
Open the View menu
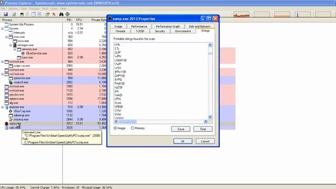(24, 9)
